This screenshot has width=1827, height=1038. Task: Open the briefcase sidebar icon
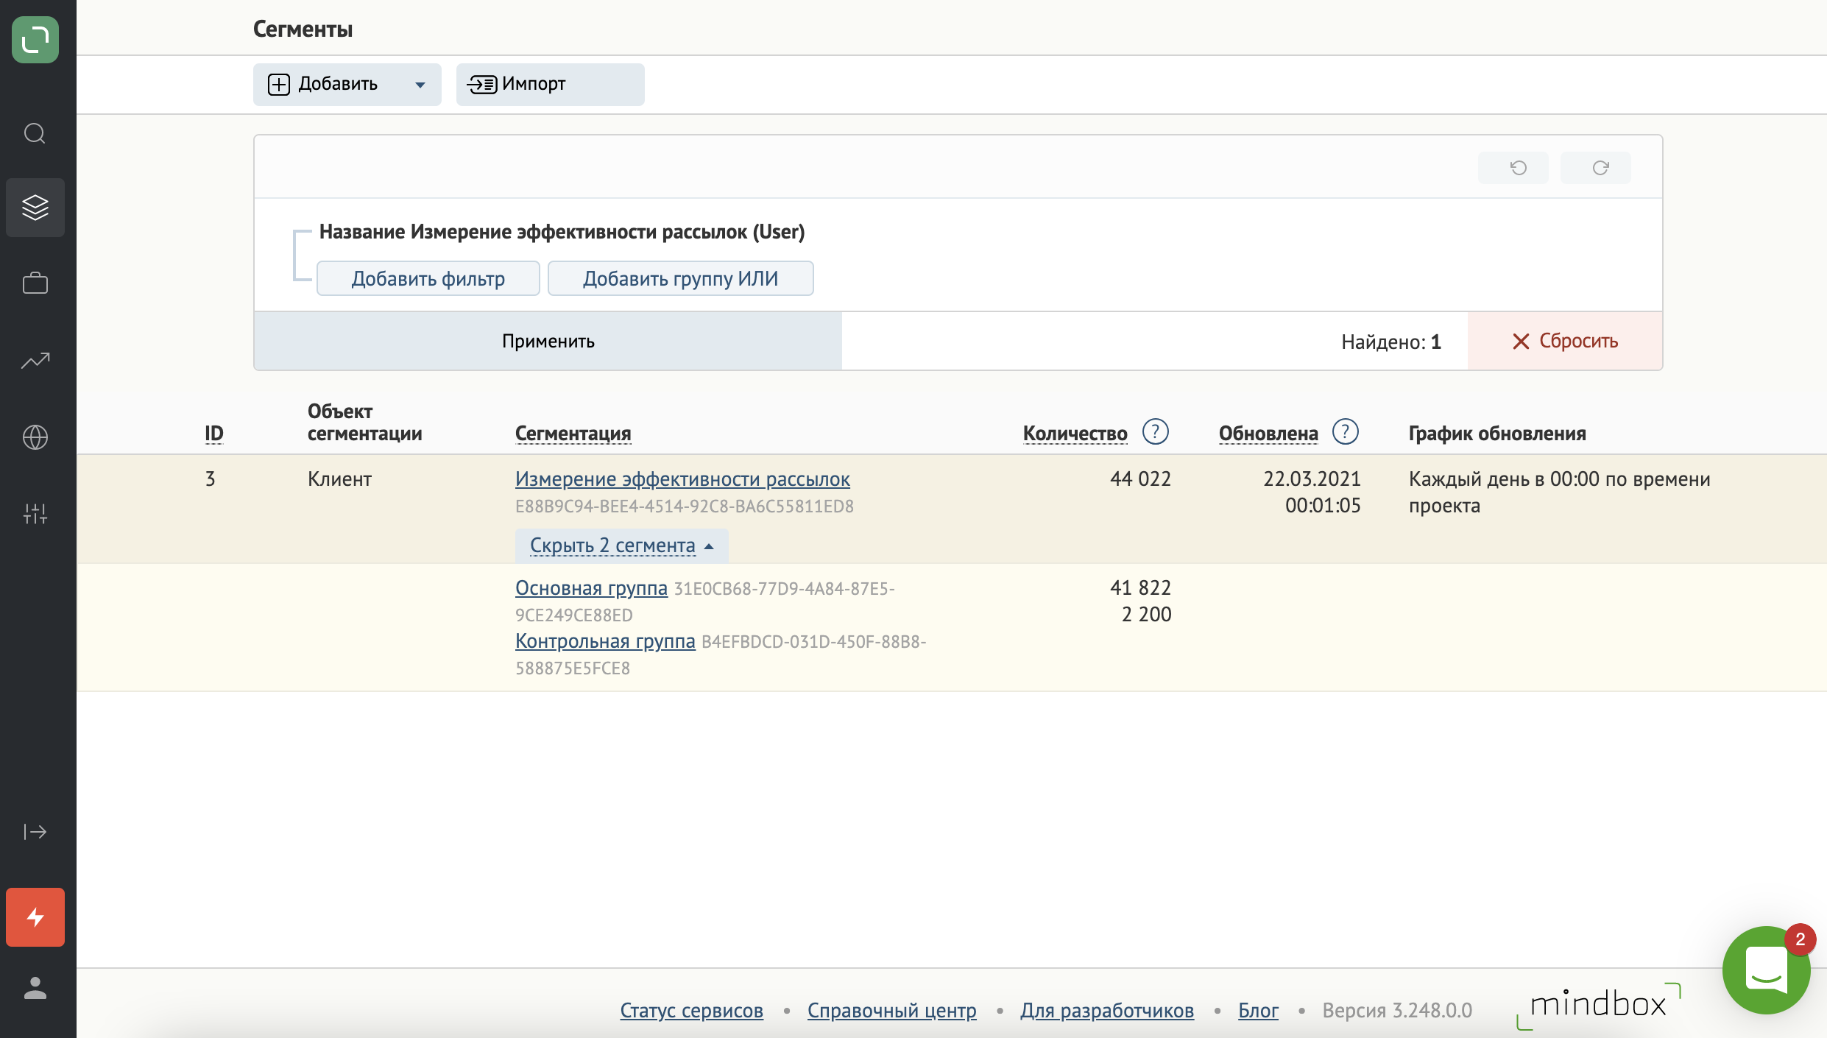pyautogui.click(x=35, y=283)
